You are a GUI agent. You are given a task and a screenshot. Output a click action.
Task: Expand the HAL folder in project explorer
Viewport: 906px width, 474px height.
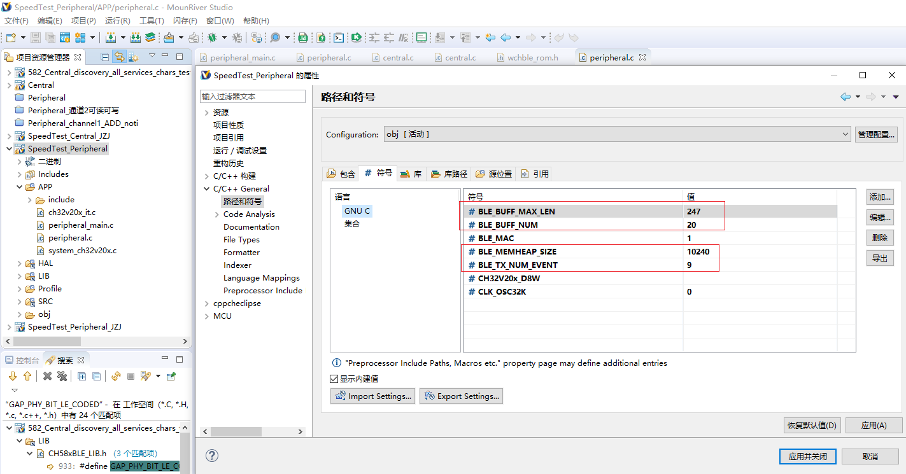coord(18,263)
